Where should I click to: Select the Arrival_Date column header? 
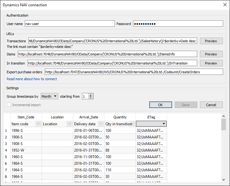pyautogui.click(x=89, y=117)
